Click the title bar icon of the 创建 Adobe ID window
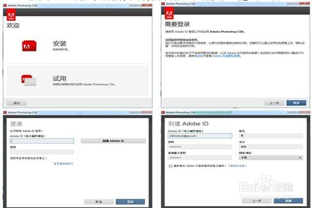The width and height of the screenshot is (312, 208). [163, 113]
